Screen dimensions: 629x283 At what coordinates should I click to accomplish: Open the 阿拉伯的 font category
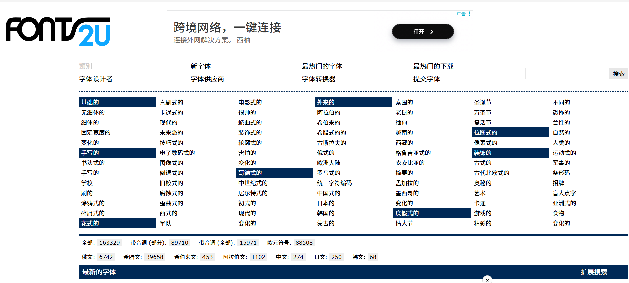[328, 112]
